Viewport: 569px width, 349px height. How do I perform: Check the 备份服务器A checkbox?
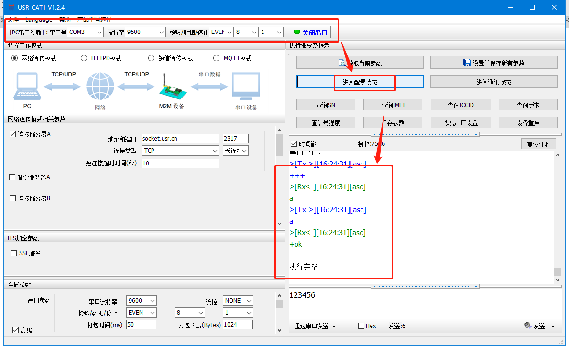12,177
